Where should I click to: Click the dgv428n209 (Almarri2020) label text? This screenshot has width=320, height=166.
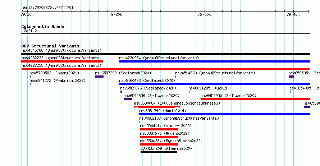tap(166, 148)
